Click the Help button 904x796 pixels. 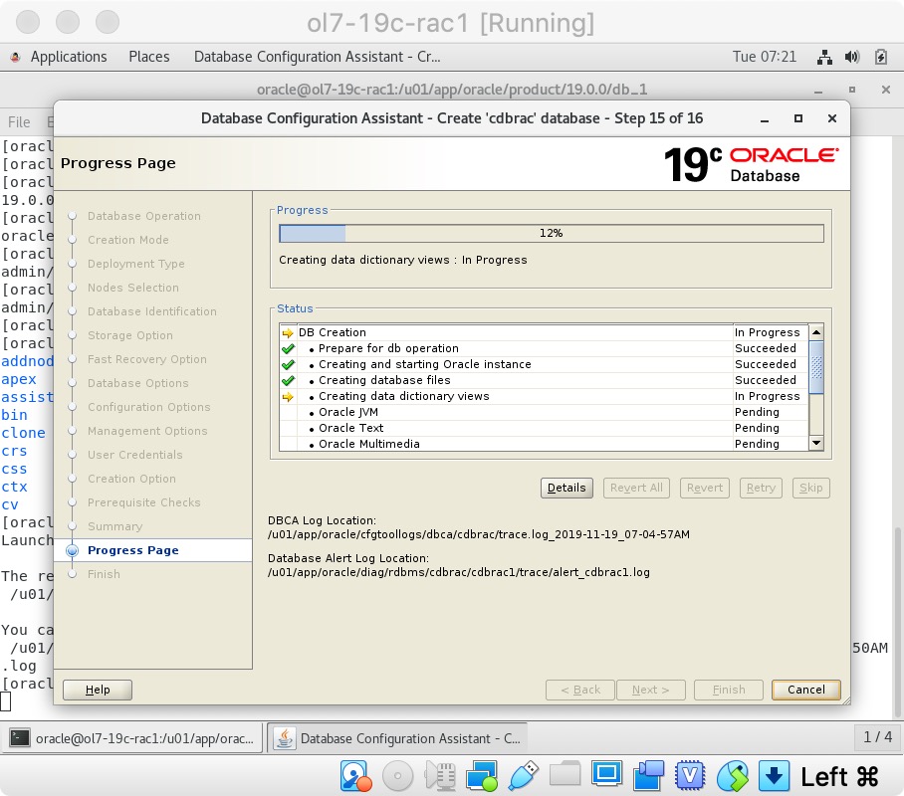[98, 690]
